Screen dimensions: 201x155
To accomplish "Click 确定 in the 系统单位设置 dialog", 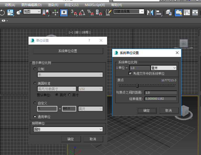I will pyautogui.click(x=147, y=110).
